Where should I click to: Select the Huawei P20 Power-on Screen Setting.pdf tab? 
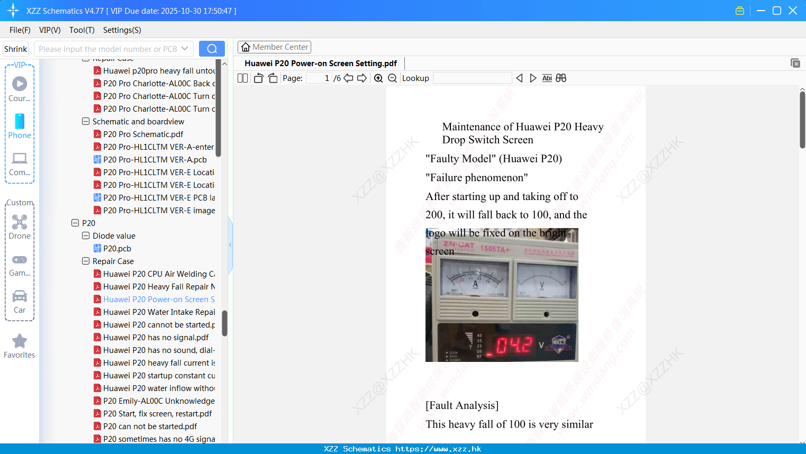[x=321, y=63]
